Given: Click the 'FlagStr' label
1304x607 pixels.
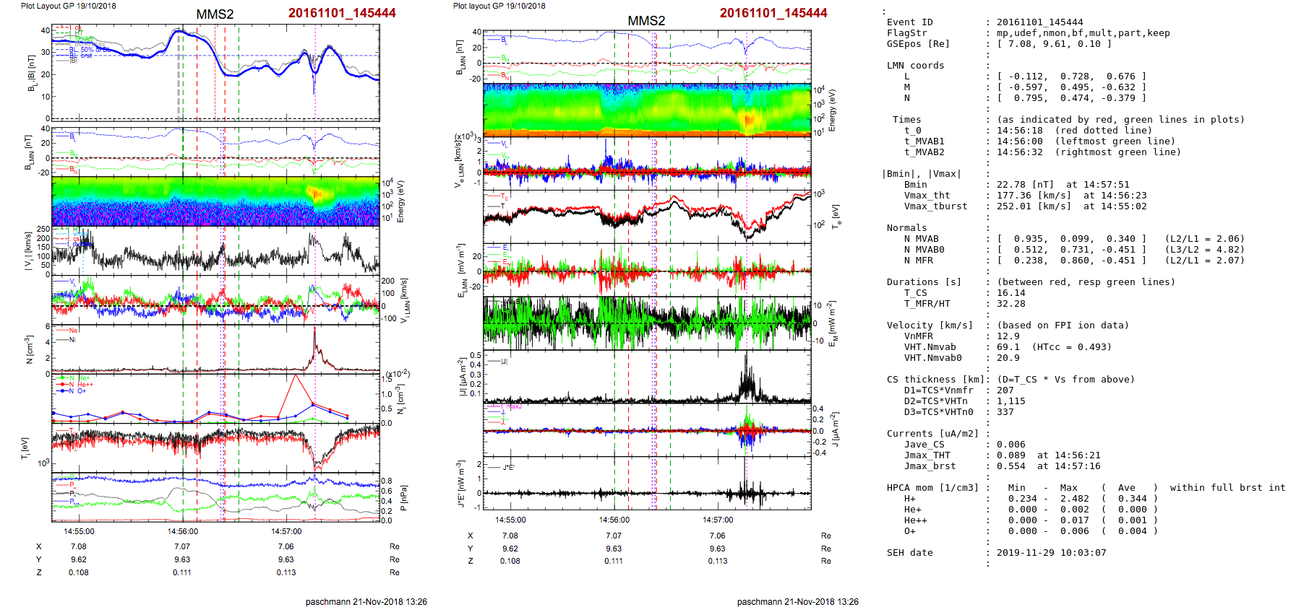Looking at the screenshot, I should pos(906,33).
